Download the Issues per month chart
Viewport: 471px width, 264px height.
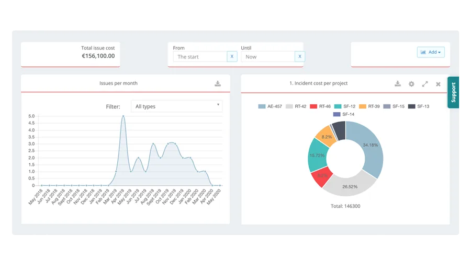(218, 83)
